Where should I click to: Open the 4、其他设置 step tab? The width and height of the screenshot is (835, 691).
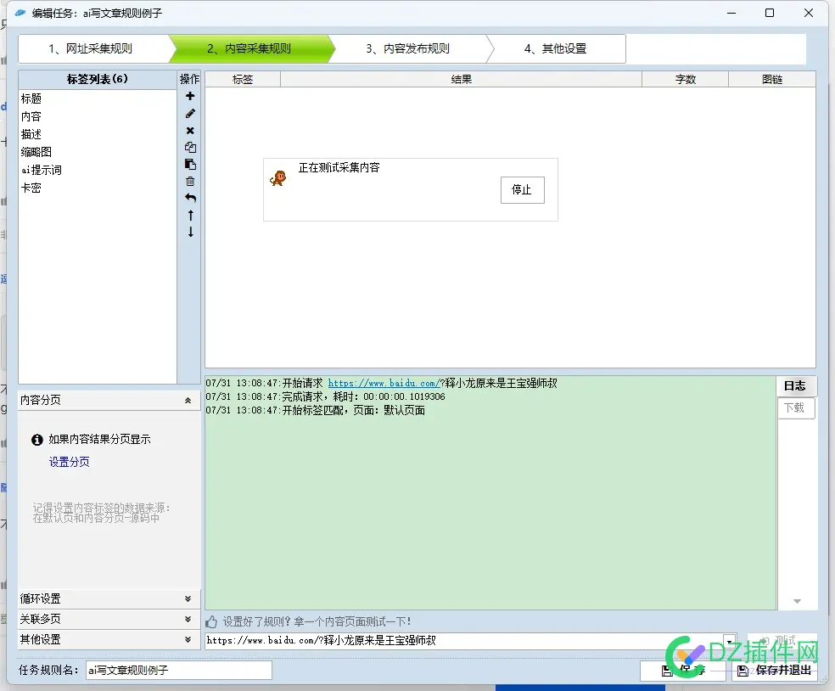point(556,49)
